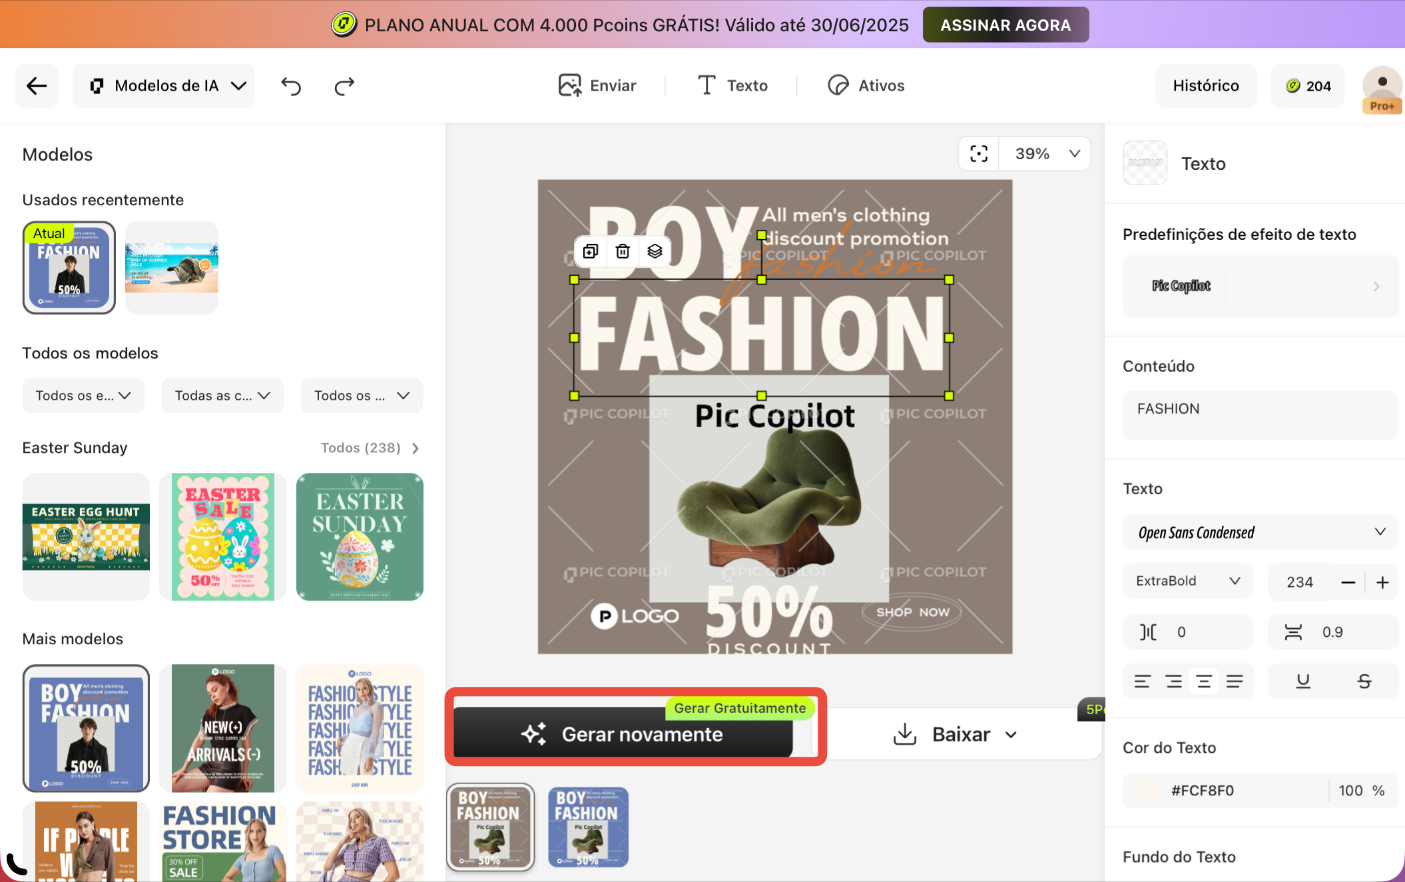Open the Ativos menu item

click(866, 86)
